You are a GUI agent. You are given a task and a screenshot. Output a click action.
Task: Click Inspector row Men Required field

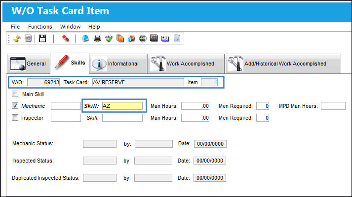click(x=263, y=118)
